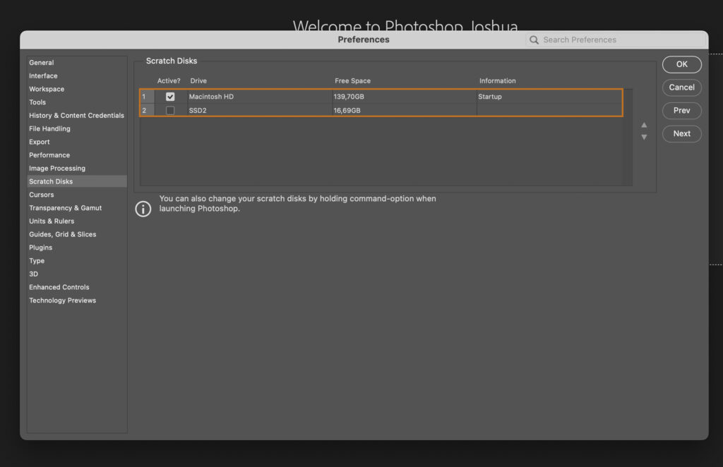The height and width of the screenshot is (467, 723).
Task: Select the General preferences category
Action: click(42, 62)
